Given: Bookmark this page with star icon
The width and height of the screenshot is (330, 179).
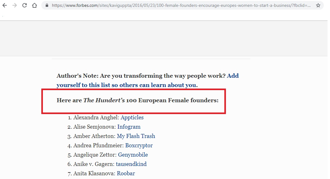Looking at the screenshot, I should tap(318, 5).
